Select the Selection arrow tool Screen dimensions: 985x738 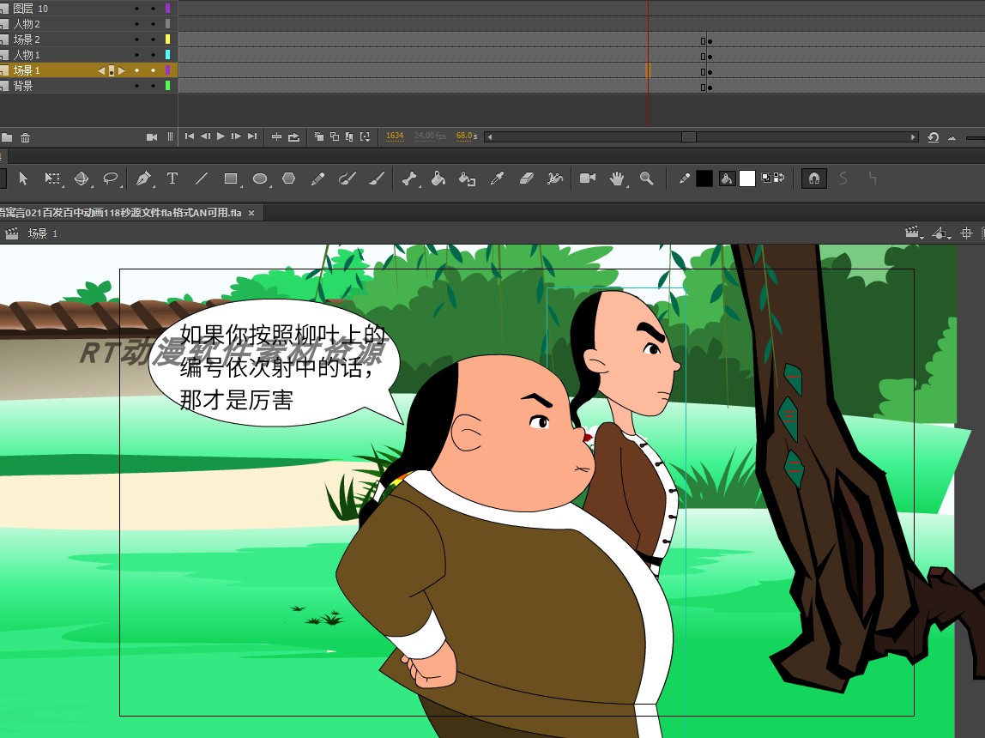coord(23,179)
